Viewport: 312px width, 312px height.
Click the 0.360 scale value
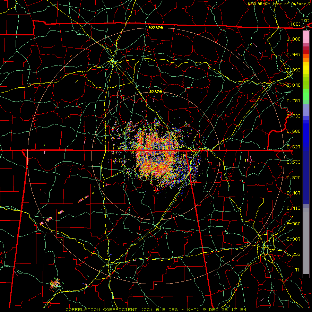click(x=294, y=224)
